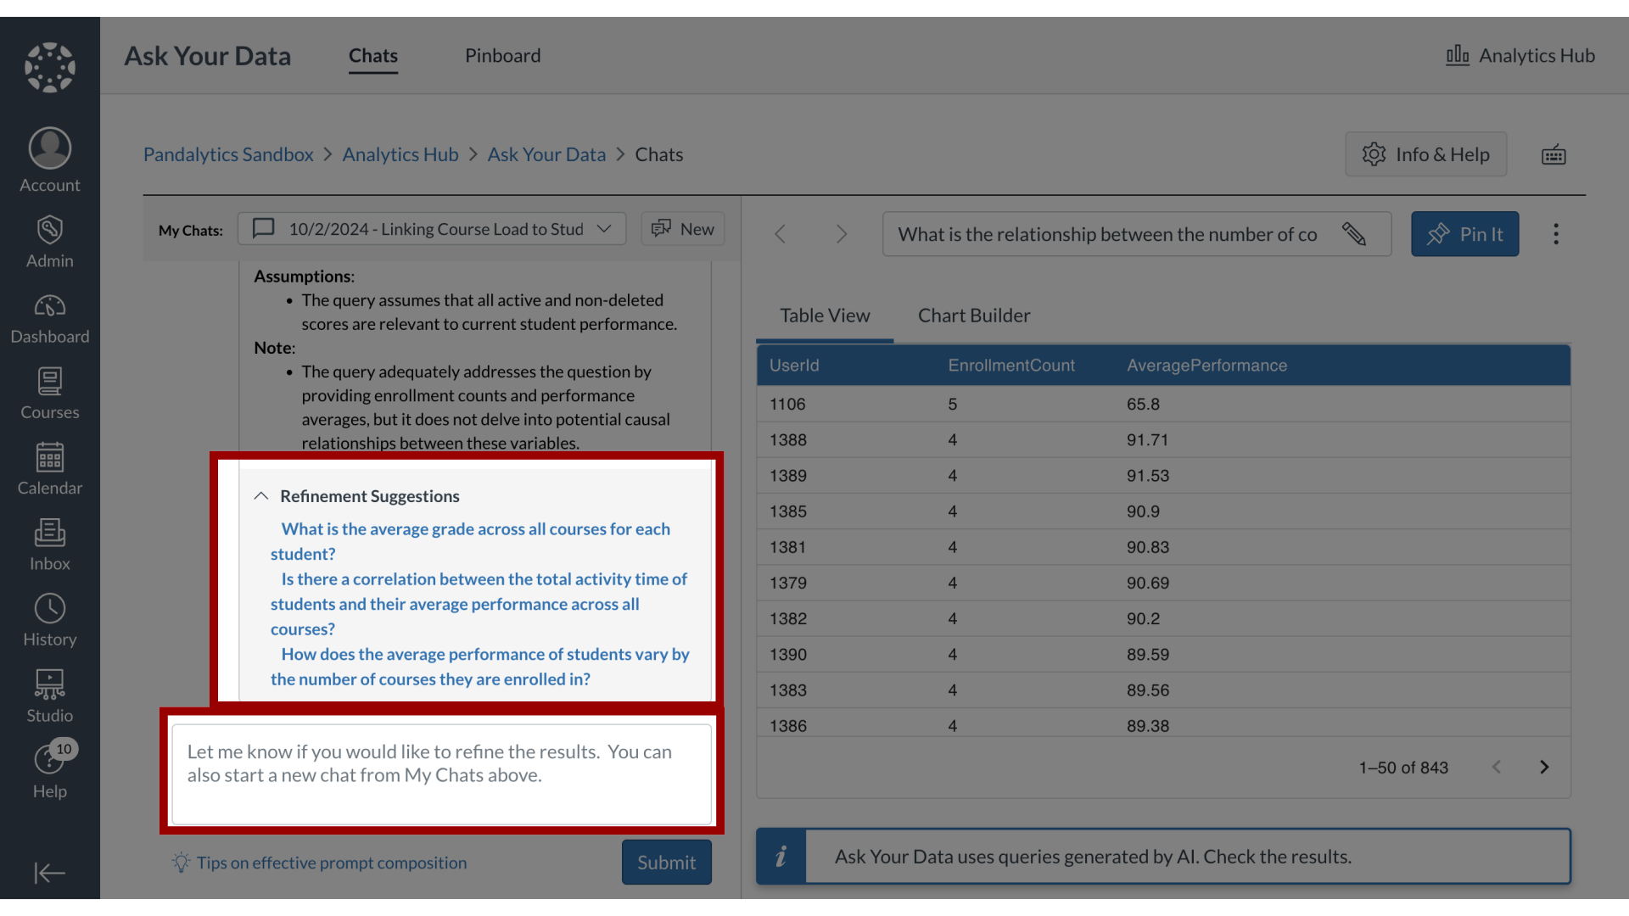Click the Pin It button
1629x916 pixels.
(x=1464, y=234)
